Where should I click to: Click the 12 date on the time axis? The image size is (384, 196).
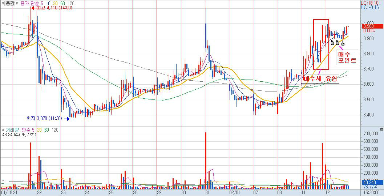pos(327,193)
